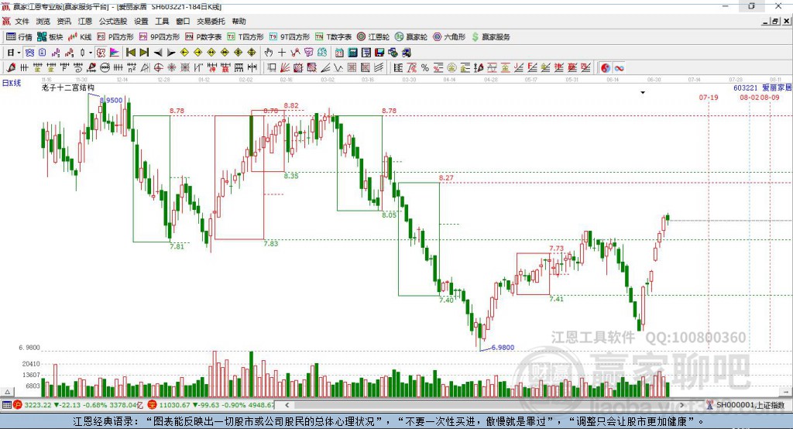Click the save floppy disk icon
This screenshot has width=793, height=429.
point(379,53)
